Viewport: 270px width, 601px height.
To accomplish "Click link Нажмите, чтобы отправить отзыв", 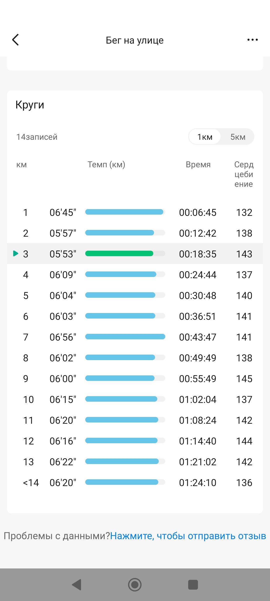I will pos(188,536).
